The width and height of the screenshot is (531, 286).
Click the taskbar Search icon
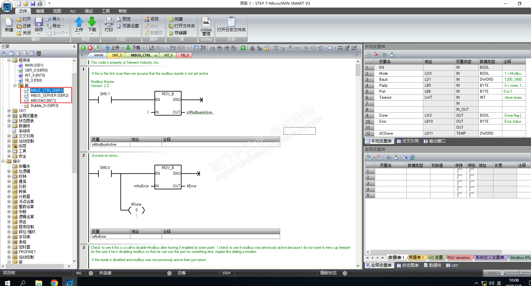(23, 283)
